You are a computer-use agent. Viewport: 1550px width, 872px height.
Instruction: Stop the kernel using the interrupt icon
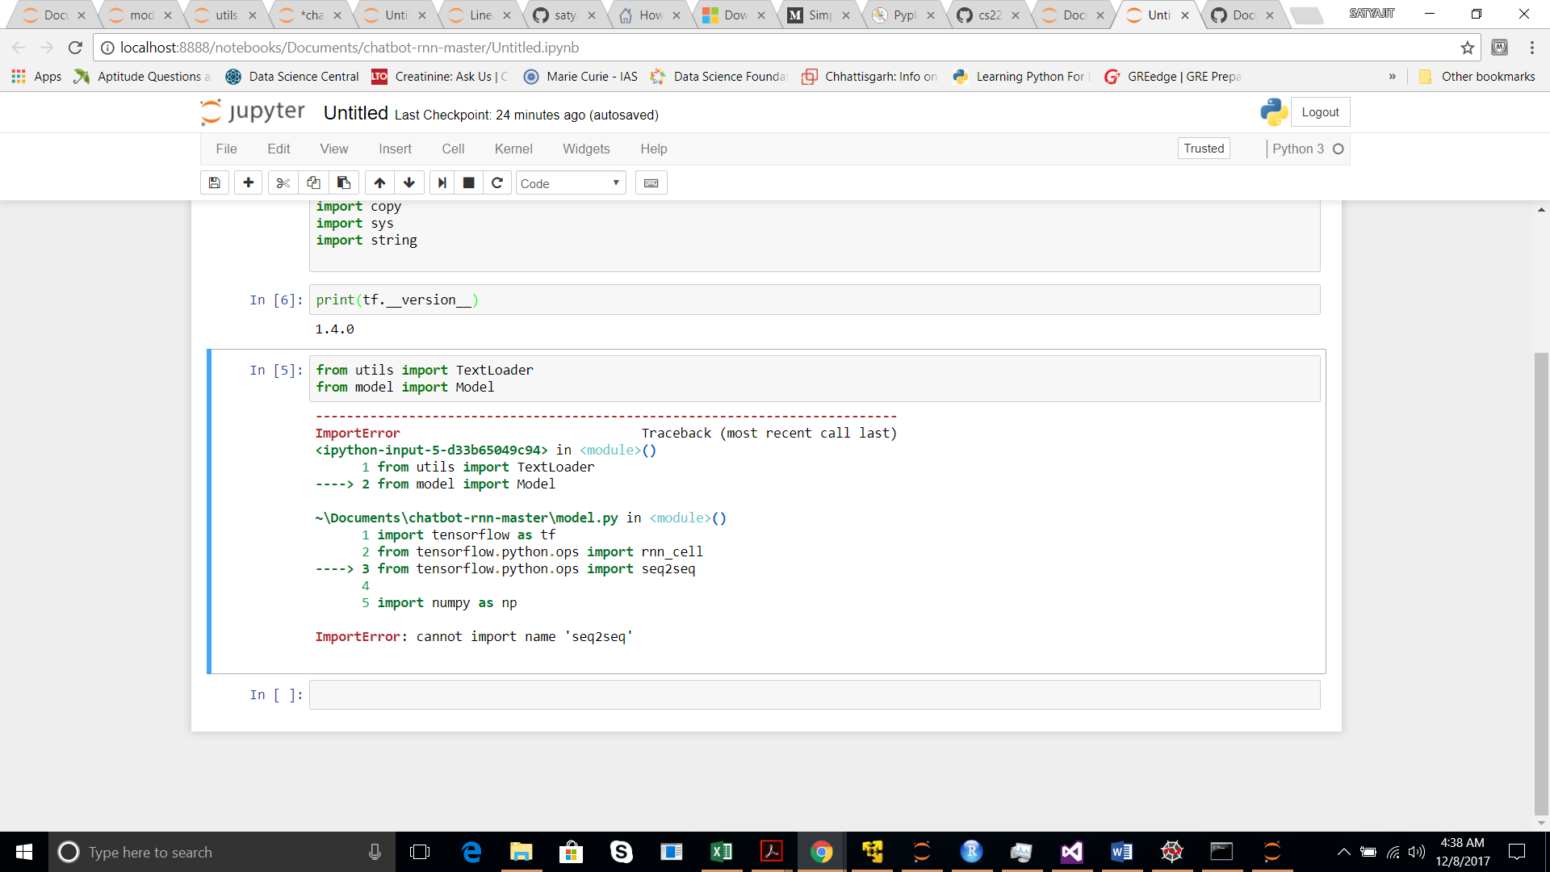(468, 182)
